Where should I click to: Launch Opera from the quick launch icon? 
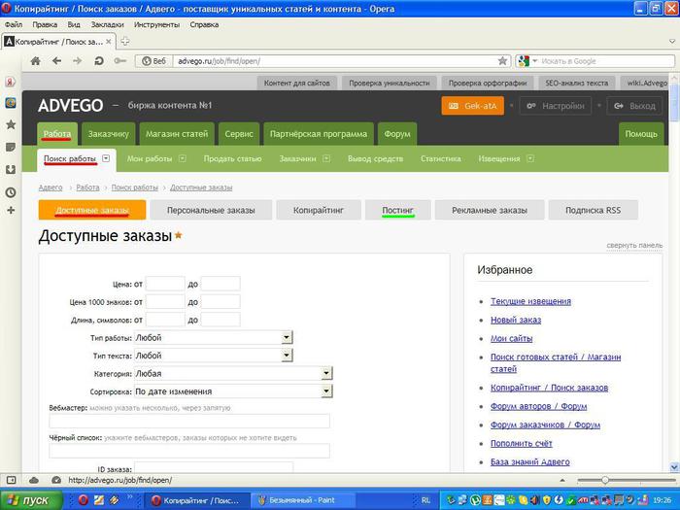tap(84, 500)
